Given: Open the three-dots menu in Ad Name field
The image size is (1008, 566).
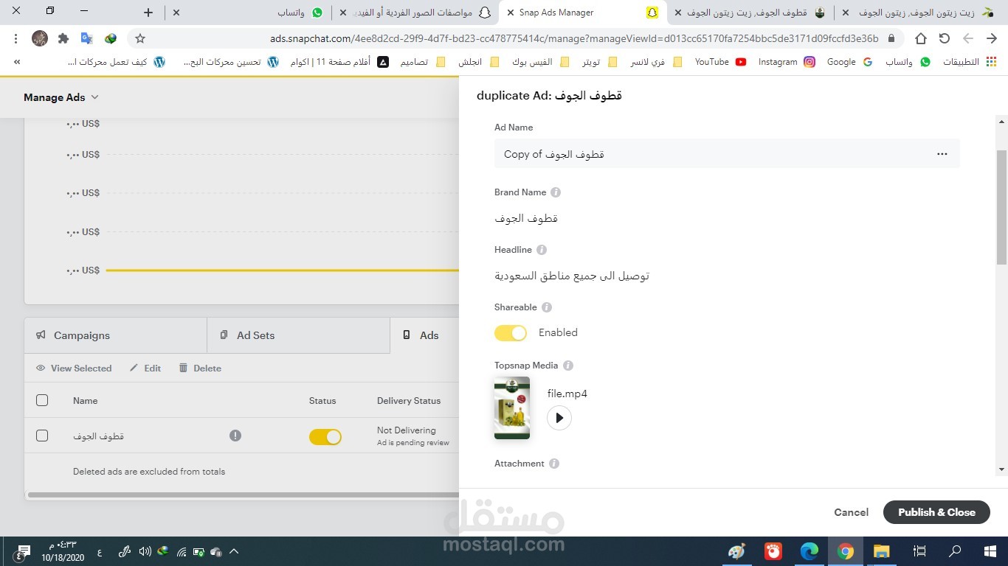Looking at the screenshot, I should [x=942, y=154].
